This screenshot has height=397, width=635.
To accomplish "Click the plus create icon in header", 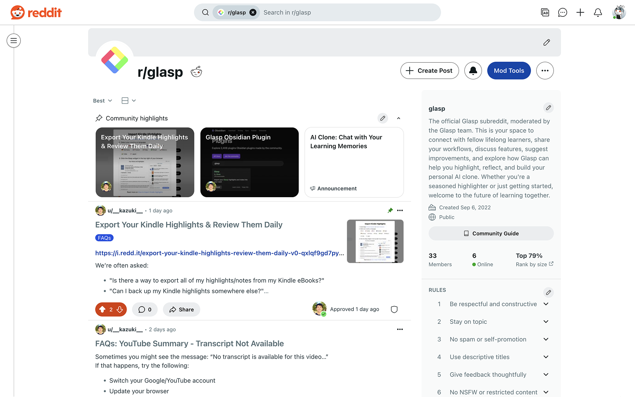I will point(580,12).
